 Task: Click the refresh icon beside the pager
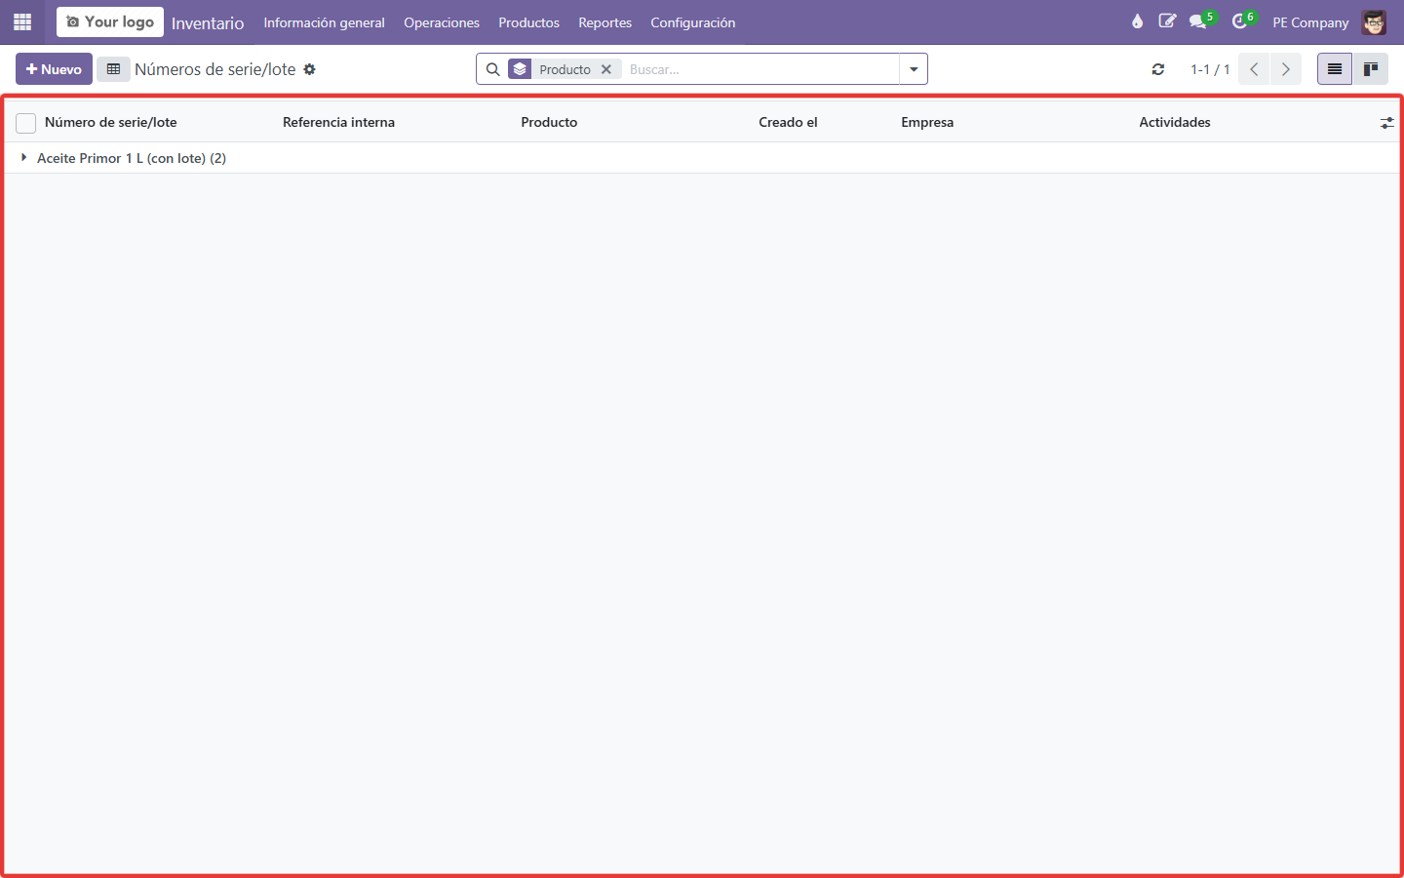(x=1158, y=69)
